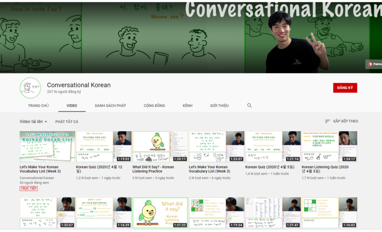The height and width of the screenshot is (232, 382).
Task: Open the live Korean Vocab List thumbnail
Action: coord(47,147)
